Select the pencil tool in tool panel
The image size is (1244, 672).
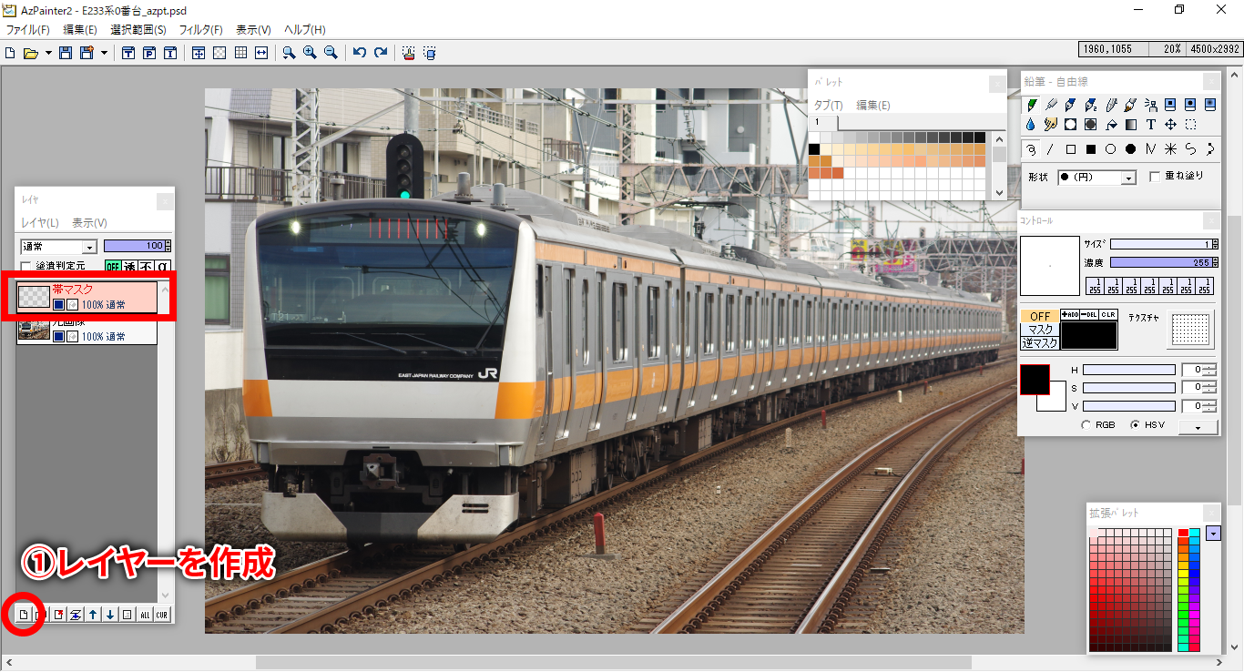(x=1031, y=105)
